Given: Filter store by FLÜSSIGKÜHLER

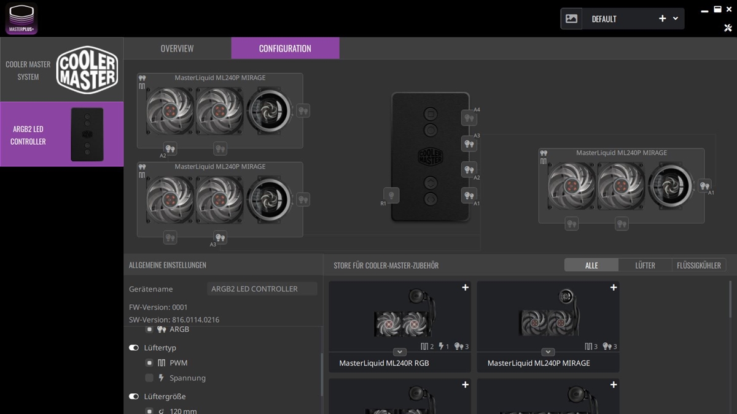Looking at the screenshot, I should 699,266.
